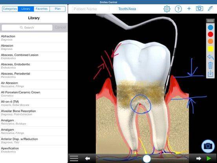Image resolution: width=217 pixels, height=163 pixels.
Task: Pick the yellow drawing color
Action: point(210,49)
